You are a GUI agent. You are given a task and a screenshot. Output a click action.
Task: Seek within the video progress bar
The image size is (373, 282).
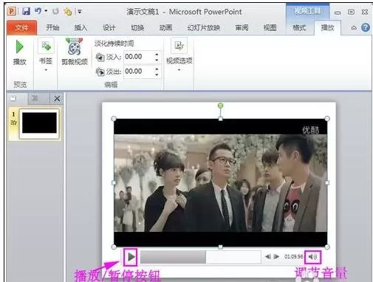(x=201, y=257)
